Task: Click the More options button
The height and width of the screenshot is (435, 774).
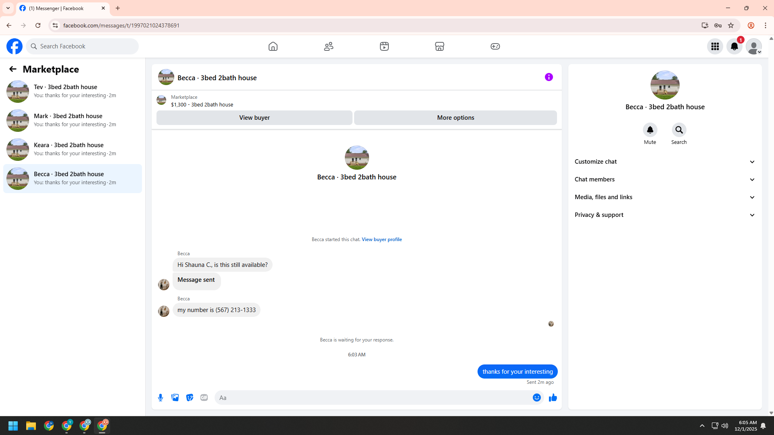Action: [x=455, y=118]
